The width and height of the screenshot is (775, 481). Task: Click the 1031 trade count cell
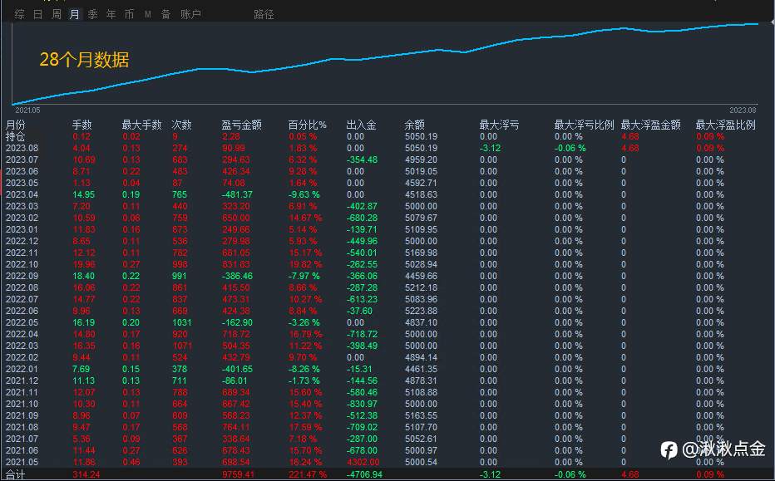[182, 322]
